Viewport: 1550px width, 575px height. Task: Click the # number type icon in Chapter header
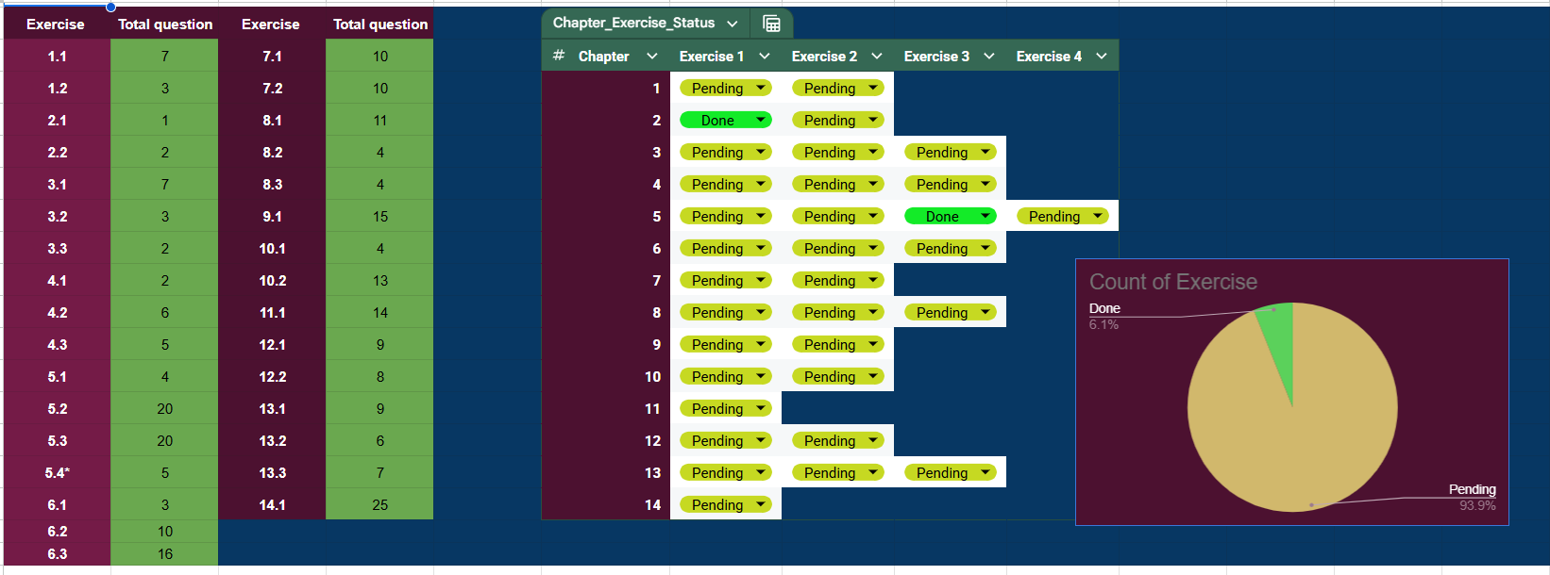pyautogui.click(x=559, y=56)
